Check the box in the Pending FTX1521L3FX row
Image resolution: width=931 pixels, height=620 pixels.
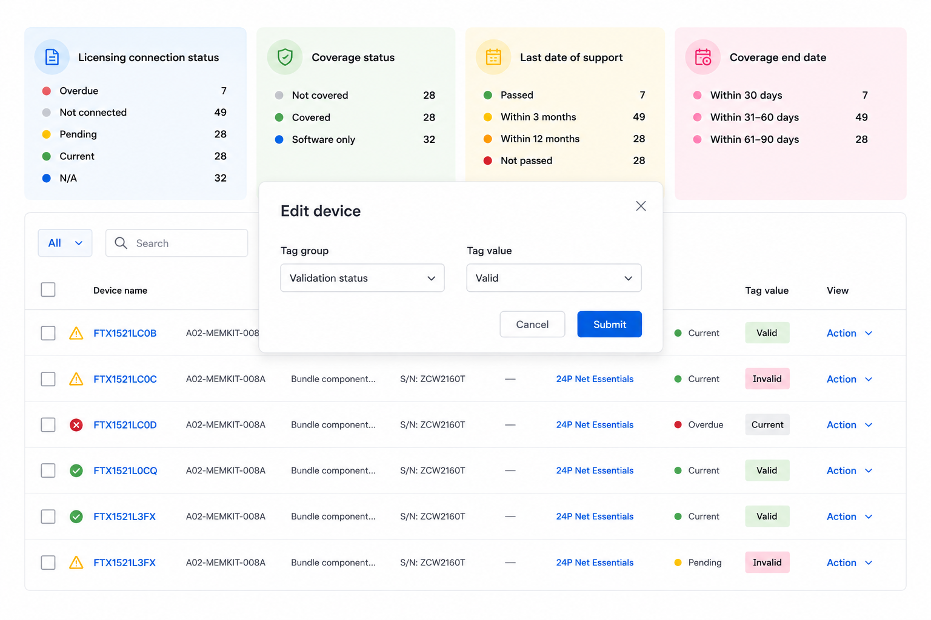[48, 562]
